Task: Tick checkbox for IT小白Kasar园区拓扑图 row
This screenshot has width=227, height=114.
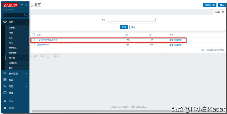Action: tap(33, 40)
